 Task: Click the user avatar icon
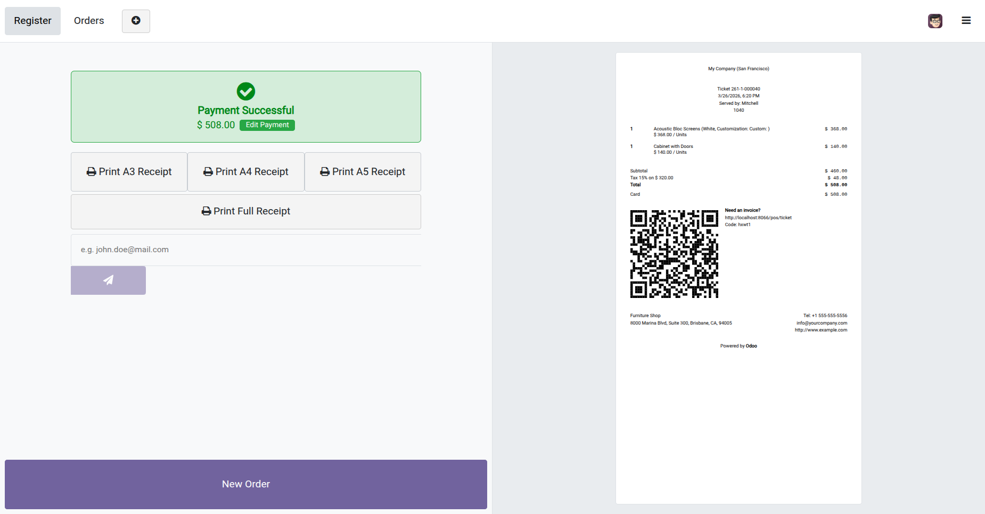935,21
